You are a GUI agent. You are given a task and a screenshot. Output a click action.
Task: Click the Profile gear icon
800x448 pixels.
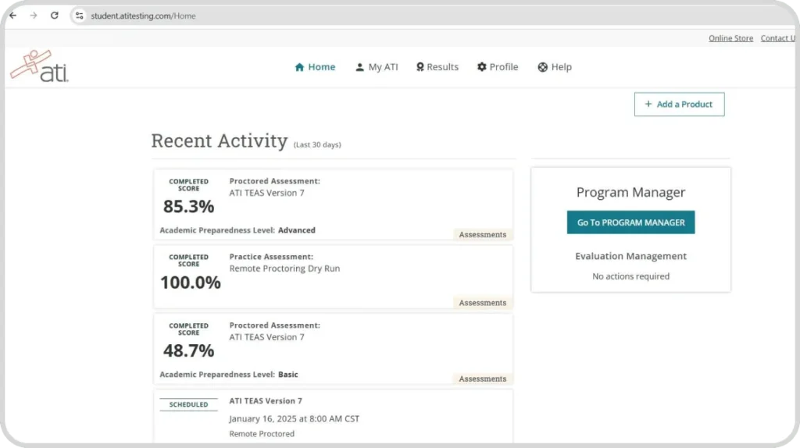pyautogui.click(x=481, y=67)
